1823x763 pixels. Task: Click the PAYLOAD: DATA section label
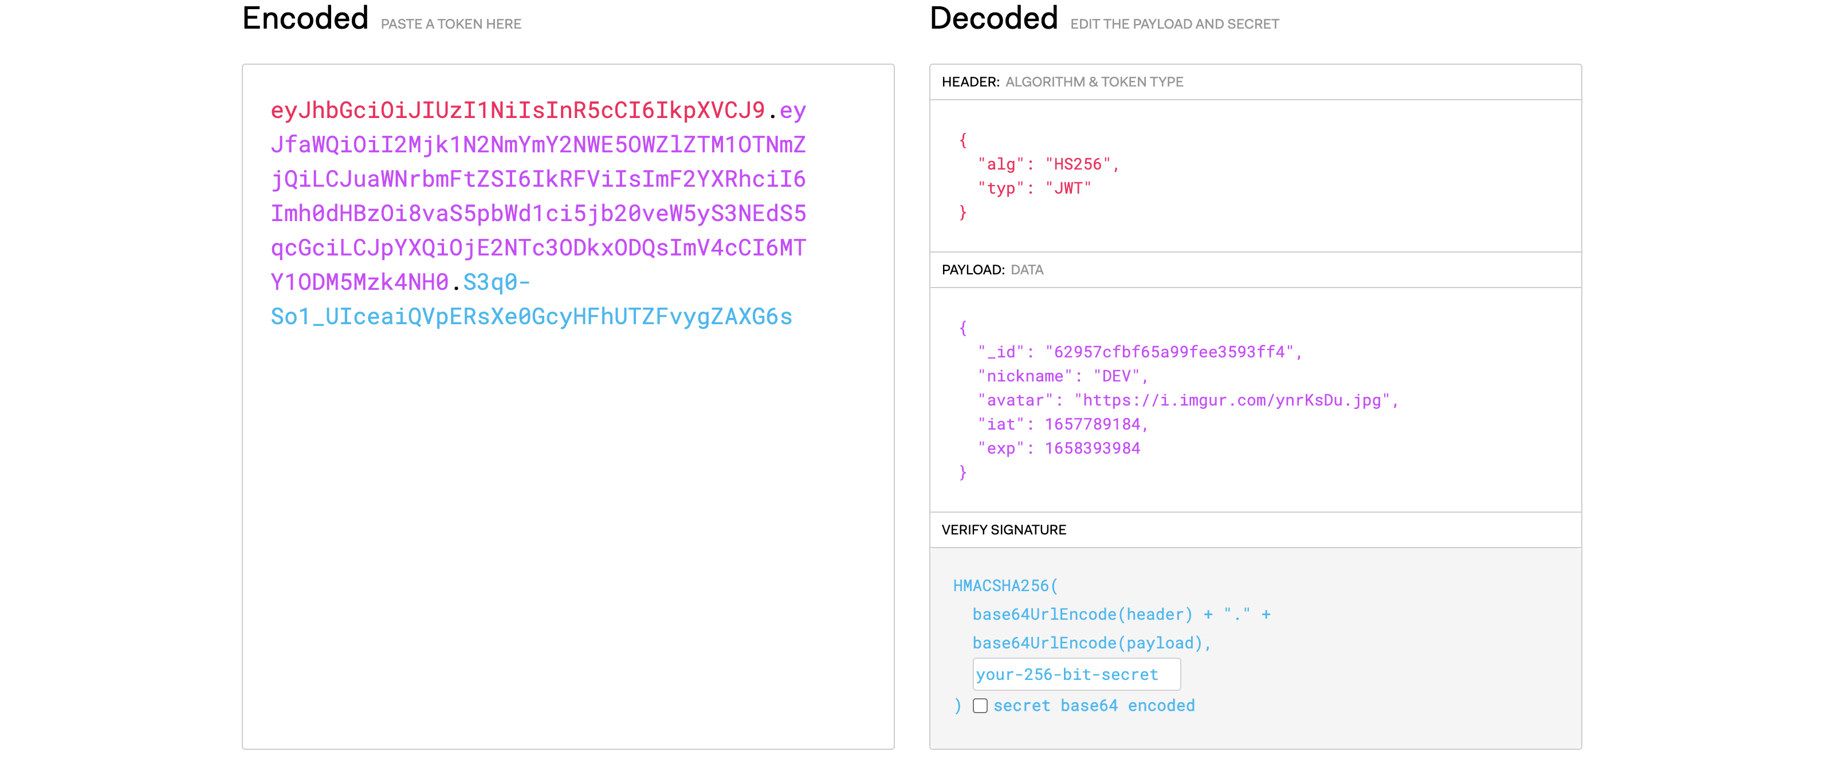click(x=992, y=270)
